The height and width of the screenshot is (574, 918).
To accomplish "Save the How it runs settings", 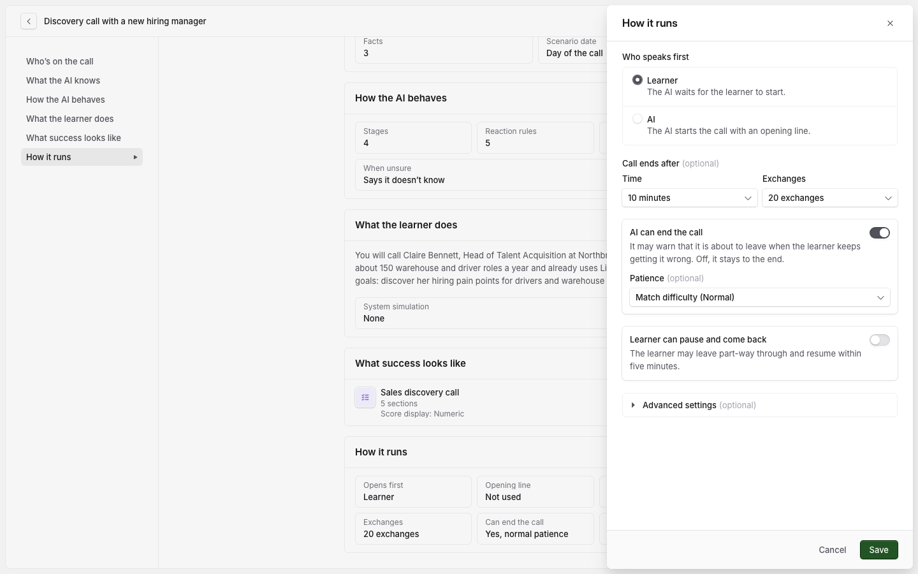I will pyautogui.click(x=878, y=550).
